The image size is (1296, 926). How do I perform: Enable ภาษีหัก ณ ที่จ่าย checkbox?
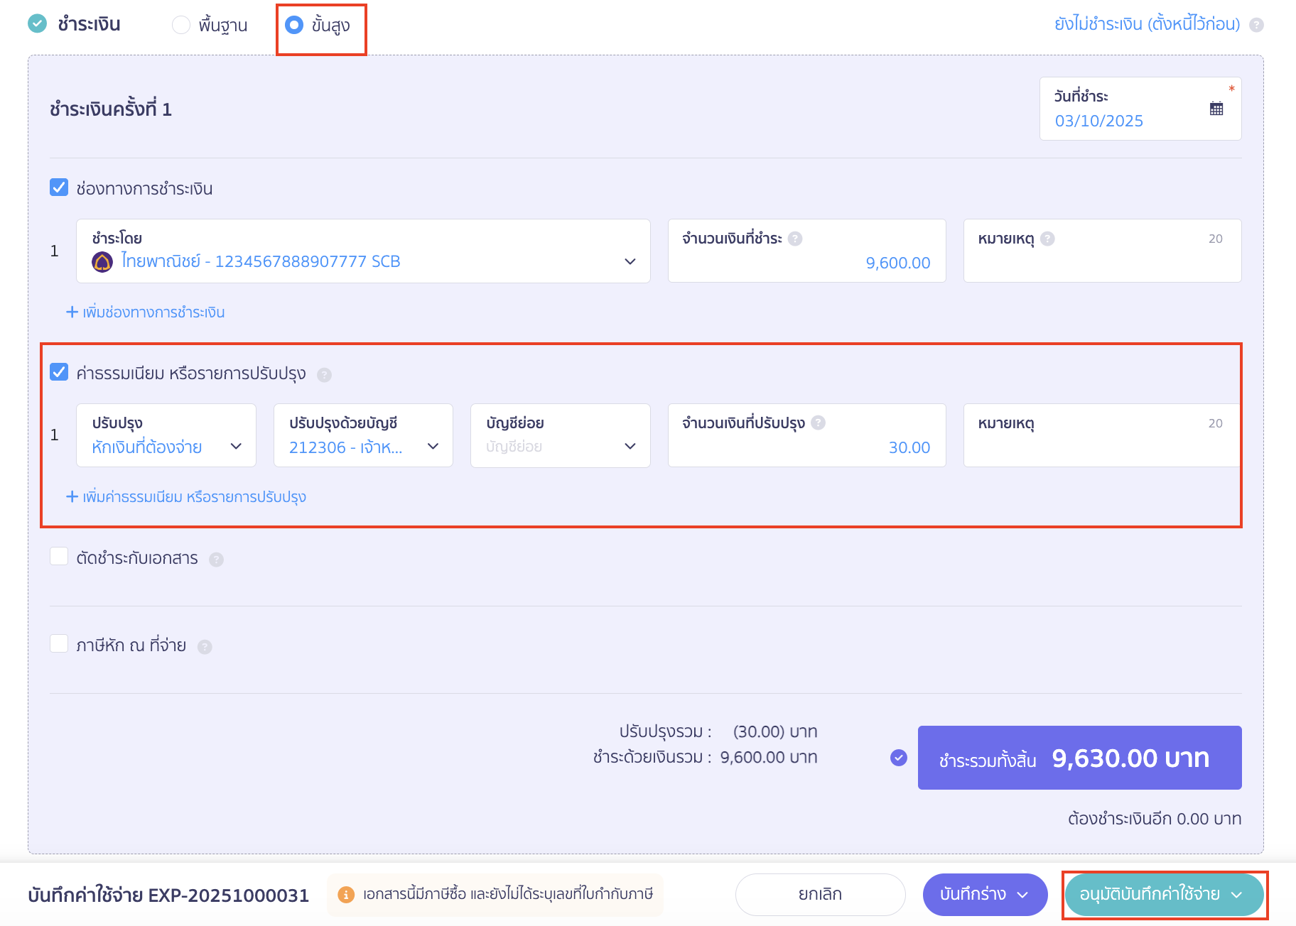coord(59,644)
